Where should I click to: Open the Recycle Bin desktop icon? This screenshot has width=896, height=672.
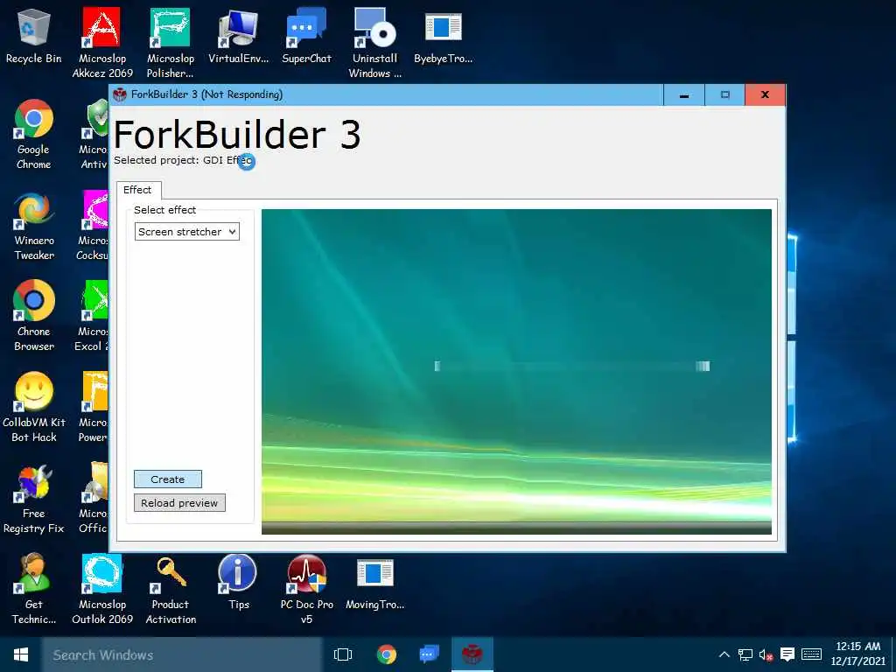[34, 37]
